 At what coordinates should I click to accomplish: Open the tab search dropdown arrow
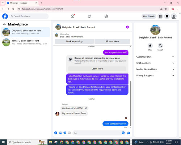[x=3, y=3]
